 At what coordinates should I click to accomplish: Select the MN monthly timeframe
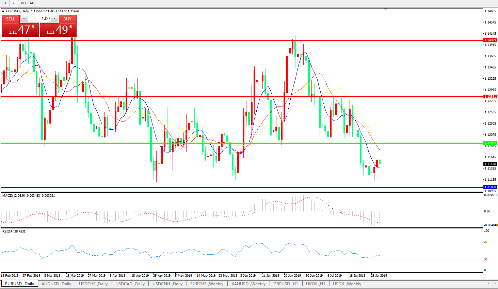click(x=33, y=3)
